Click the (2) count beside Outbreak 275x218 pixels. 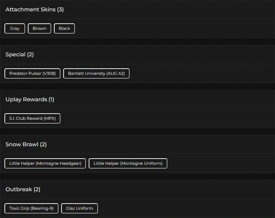point(37,190)
